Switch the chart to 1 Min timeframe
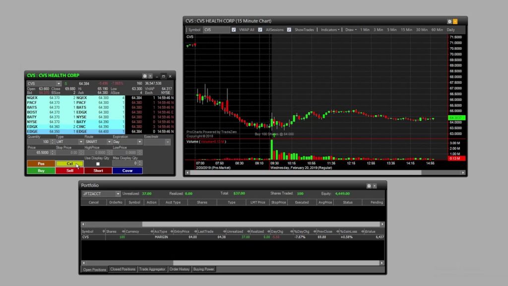The width and height of the screenshot is (508, 286). click(x=364, y=30)
